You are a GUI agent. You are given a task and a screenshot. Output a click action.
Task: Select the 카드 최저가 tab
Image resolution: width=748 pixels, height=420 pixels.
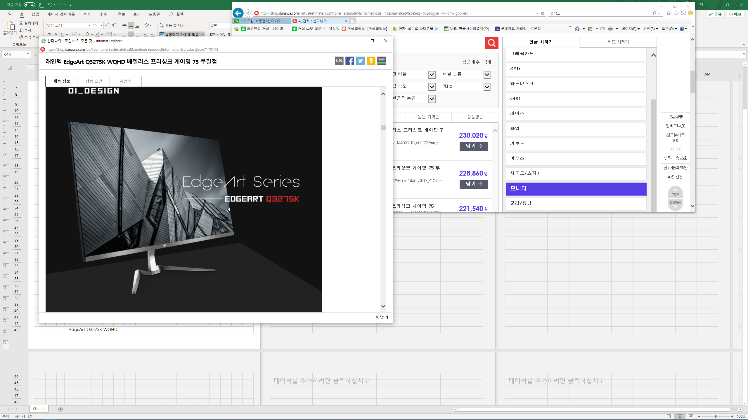[618, 42]
